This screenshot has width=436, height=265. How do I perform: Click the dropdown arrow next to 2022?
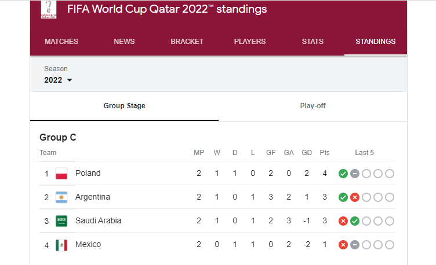[x=70, y=80]
